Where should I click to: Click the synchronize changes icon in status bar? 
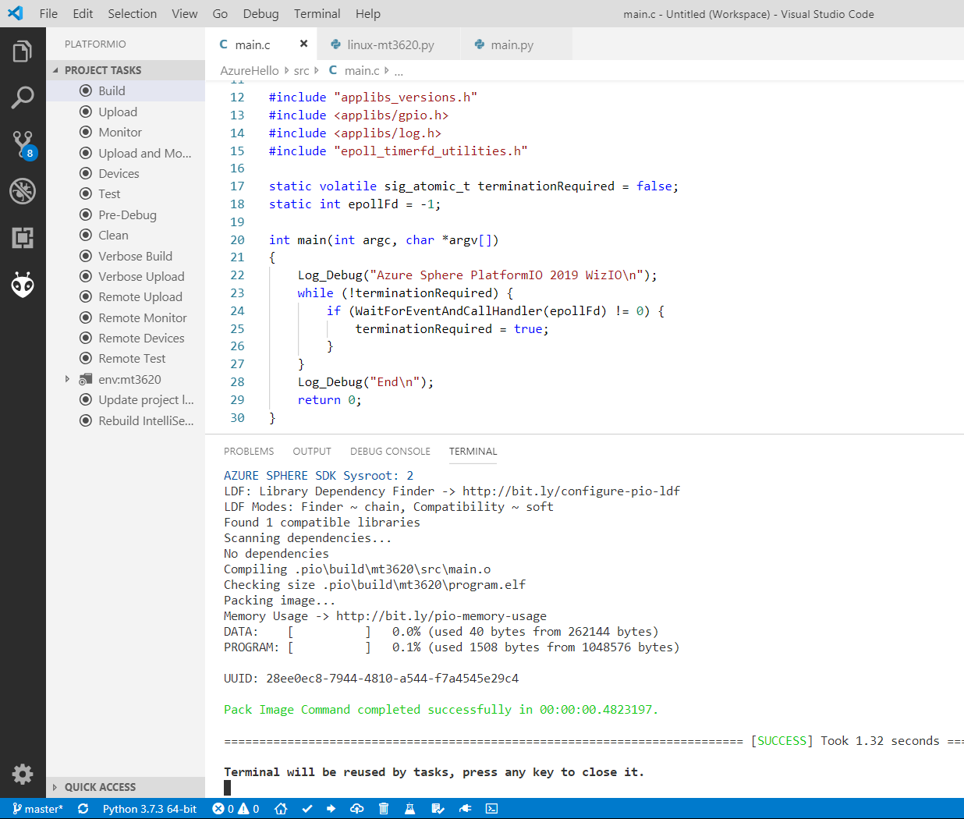pyautogui.click(x=83, y=809)
